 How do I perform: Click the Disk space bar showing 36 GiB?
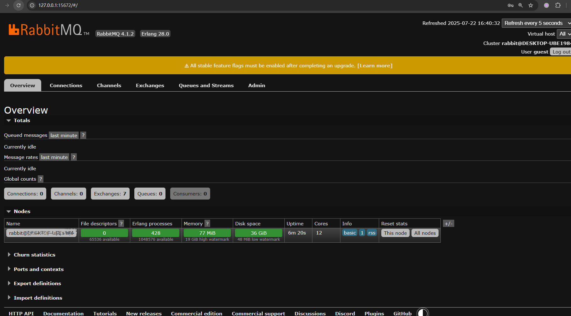pyautogui.click(x=259, y=233)
